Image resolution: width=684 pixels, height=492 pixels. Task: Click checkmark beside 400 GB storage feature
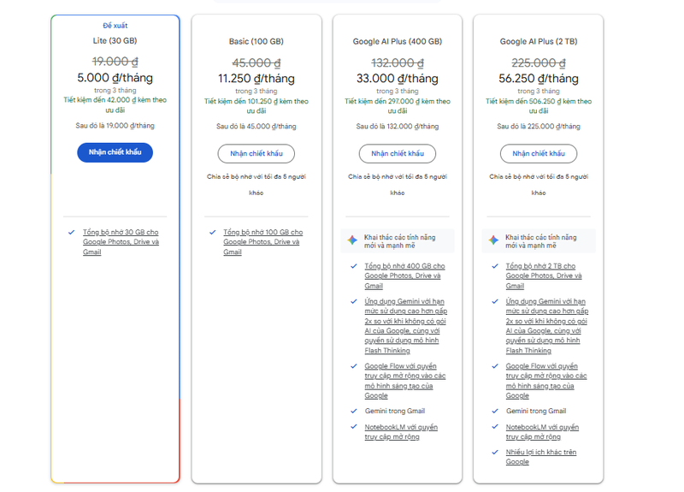click(354, 266)
